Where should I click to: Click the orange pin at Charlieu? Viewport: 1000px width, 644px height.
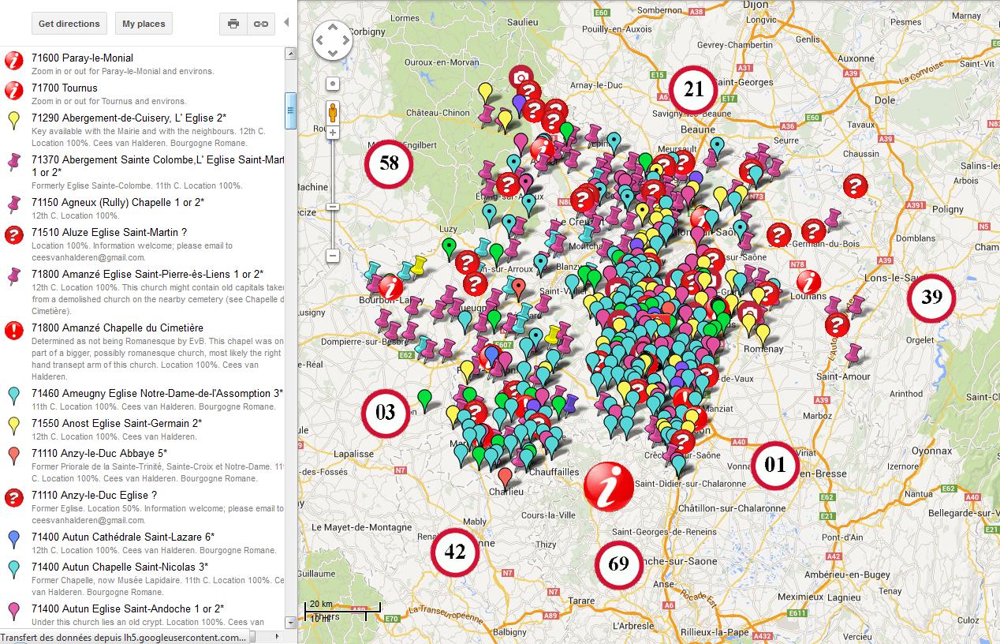[506, 478]
